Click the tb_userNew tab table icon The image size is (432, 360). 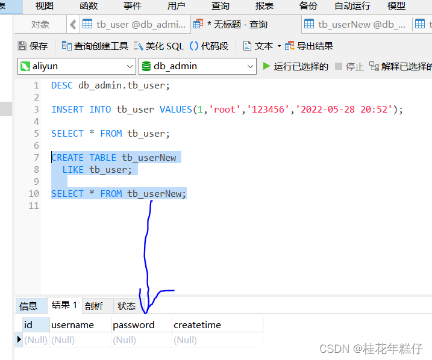coord(309,24)
